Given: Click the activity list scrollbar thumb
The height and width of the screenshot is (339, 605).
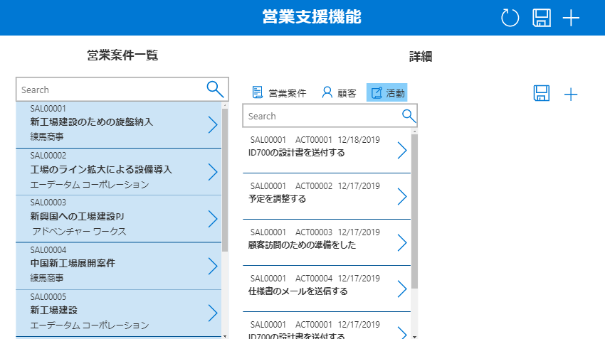Looking at the screenshot, I should 414,211.
